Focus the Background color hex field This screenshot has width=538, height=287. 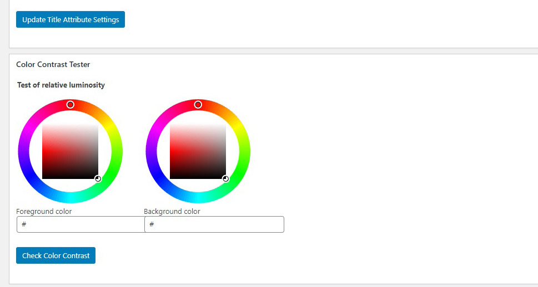click(x=214, y=224)
